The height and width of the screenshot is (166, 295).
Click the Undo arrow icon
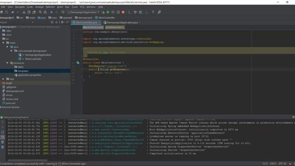(13, 12)
